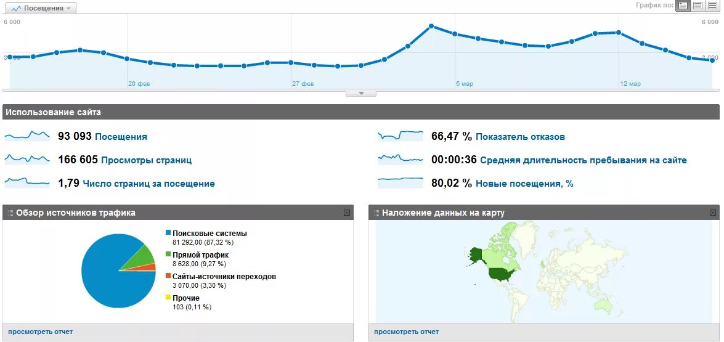
Task: Click the sparkline beside Новые посещения, %
Action: pos(401,182)
